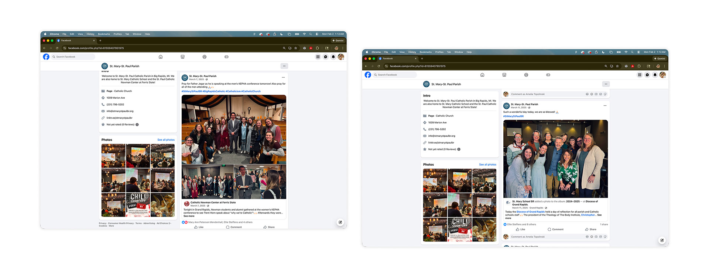
Task: Select Facebook tab in left Chrome window
Action: pos(76,41)
